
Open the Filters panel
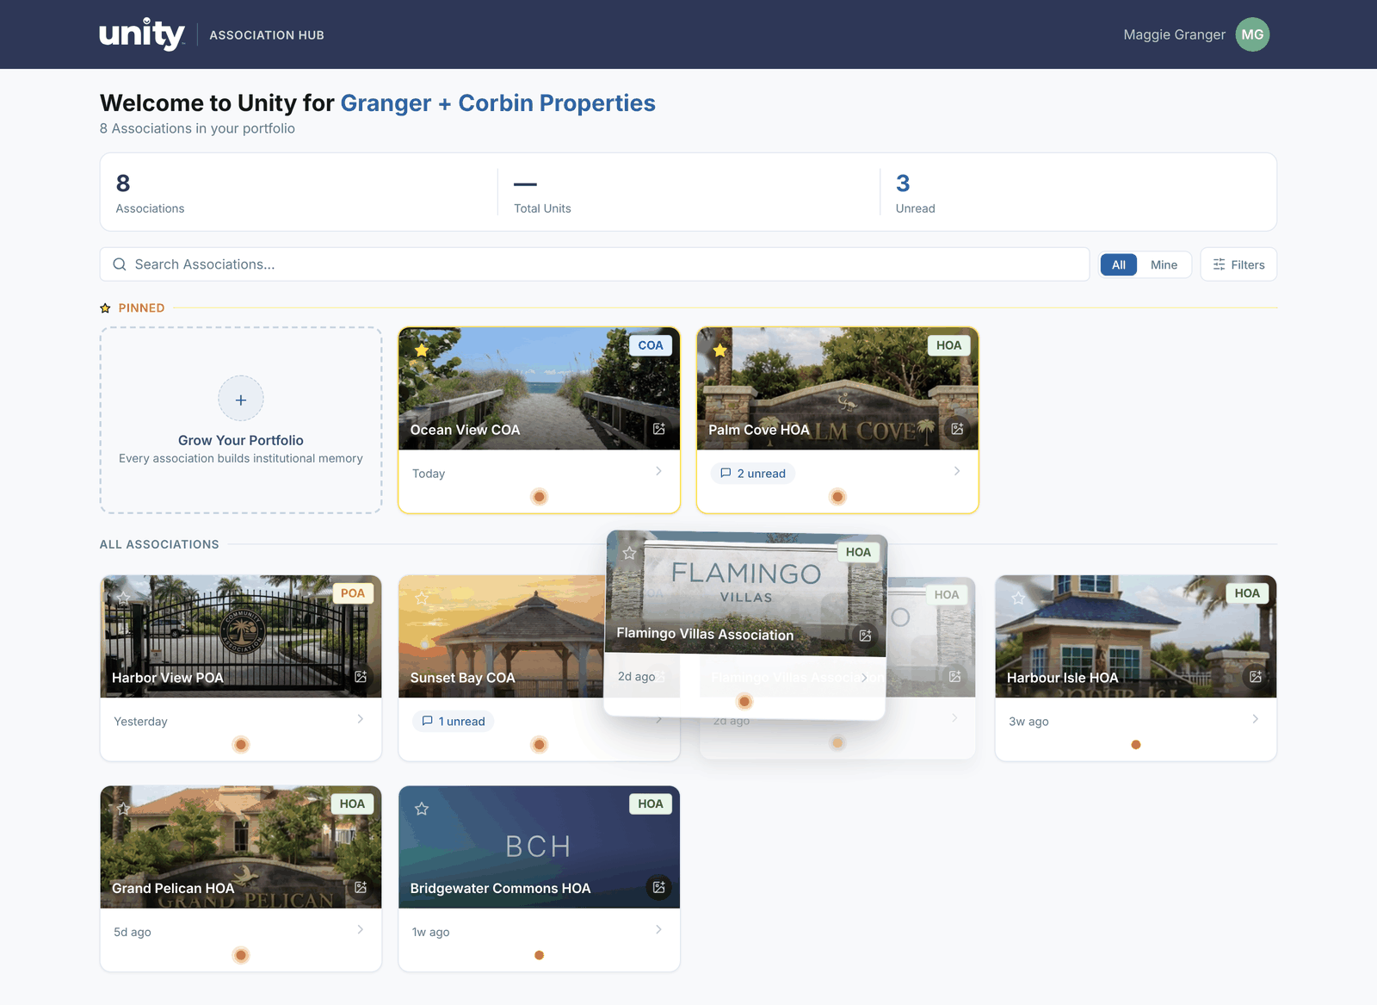click(1238, 264)
